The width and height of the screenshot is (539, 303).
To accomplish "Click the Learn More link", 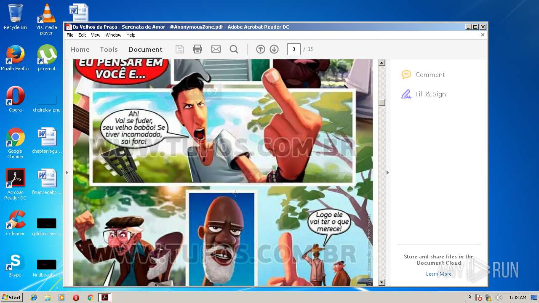I will [438, 274].
